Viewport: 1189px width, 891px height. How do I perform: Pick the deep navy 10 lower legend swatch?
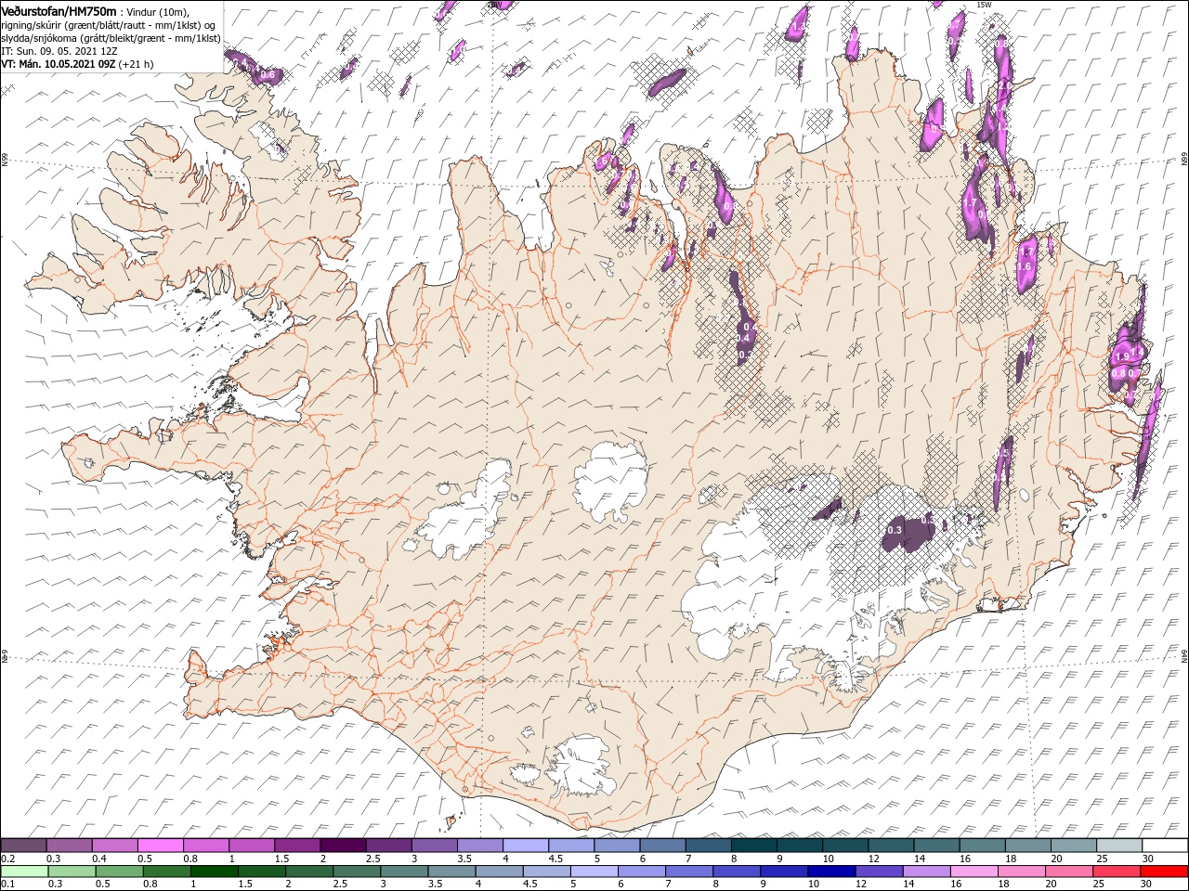click(830, 872)
